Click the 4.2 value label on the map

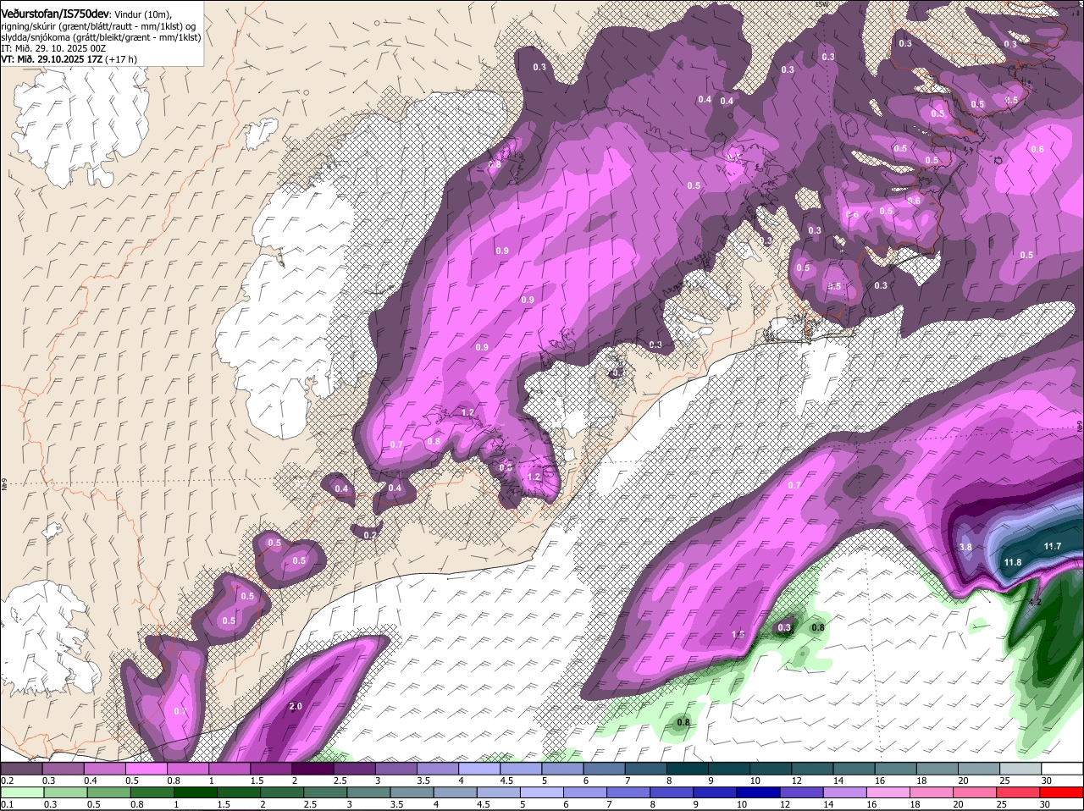pyautogui.click(x=1035, y=603)
